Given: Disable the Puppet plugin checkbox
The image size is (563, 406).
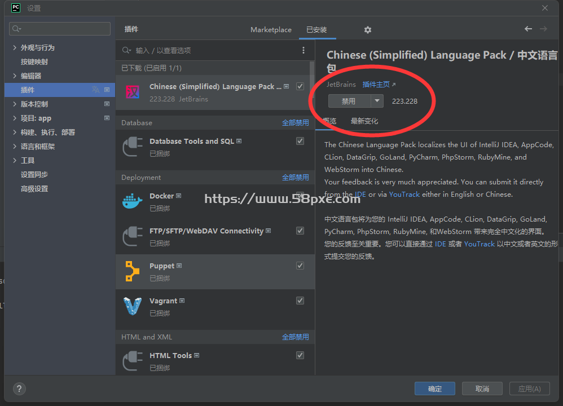Looking at the screenshot, I should pos(300,265).
